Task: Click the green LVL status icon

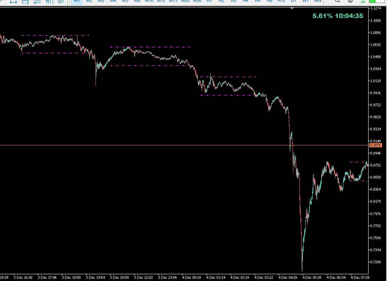Action: tap(363, 2)
